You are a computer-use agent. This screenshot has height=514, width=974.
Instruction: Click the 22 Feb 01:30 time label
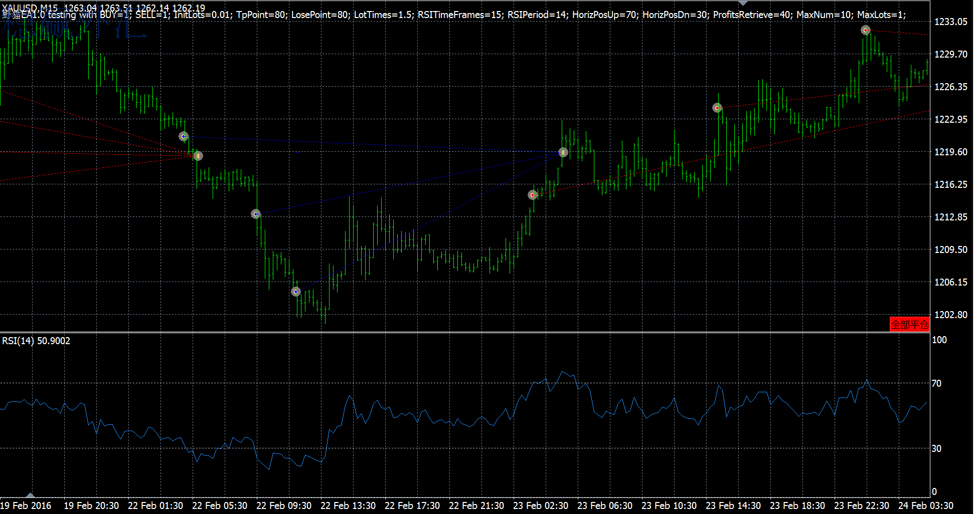[x=155, y=505]
